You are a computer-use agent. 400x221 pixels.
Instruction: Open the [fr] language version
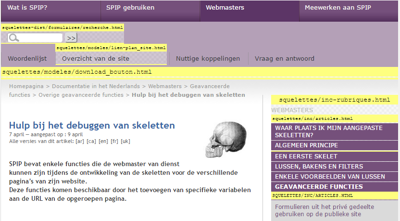point(114,141)
